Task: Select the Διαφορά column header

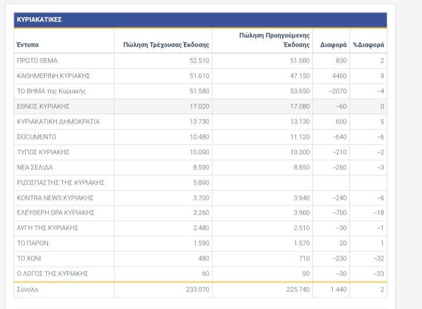Action: (333, 45)
